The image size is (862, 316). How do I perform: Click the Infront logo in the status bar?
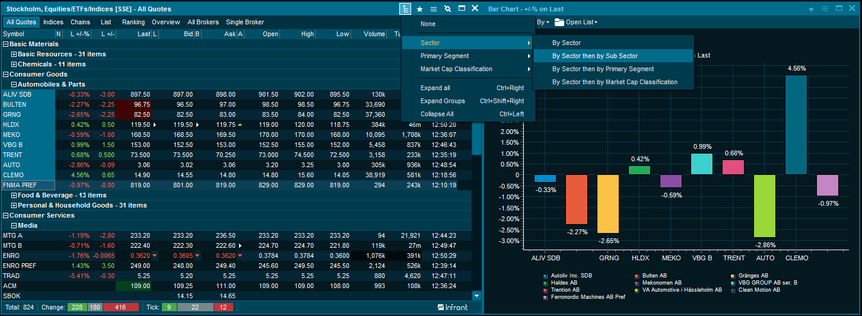tap(453, 307)
